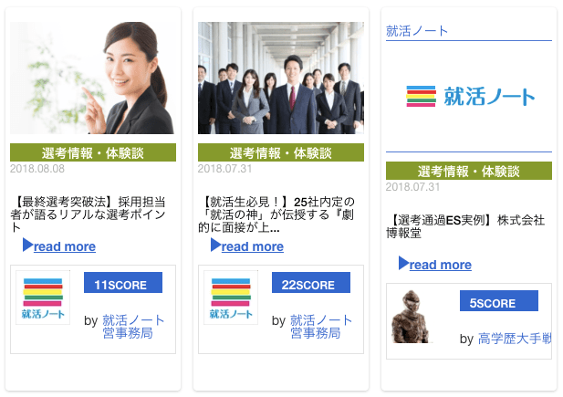
Task: Click the blue arrow icon beside first read more
Action: click(27, 245)
